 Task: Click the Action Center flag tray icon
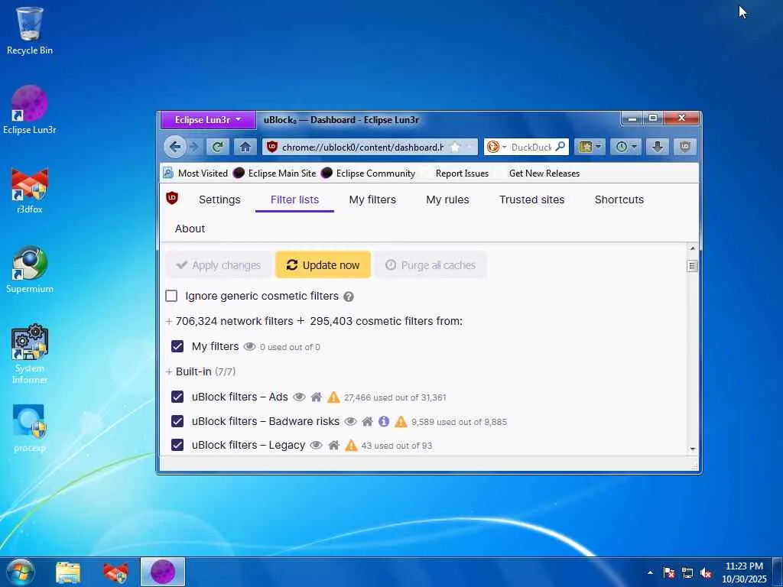click(x=669, y=573)
